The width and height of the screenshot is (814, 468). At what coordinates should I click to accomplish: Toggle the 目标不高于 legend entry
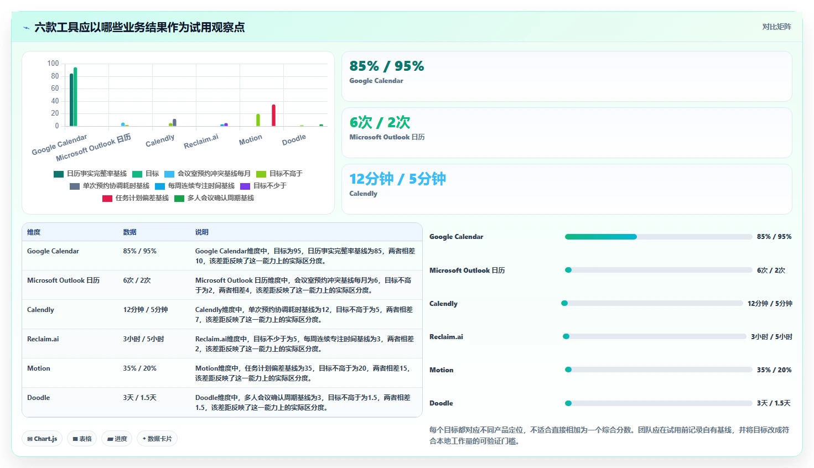point(279,174)
